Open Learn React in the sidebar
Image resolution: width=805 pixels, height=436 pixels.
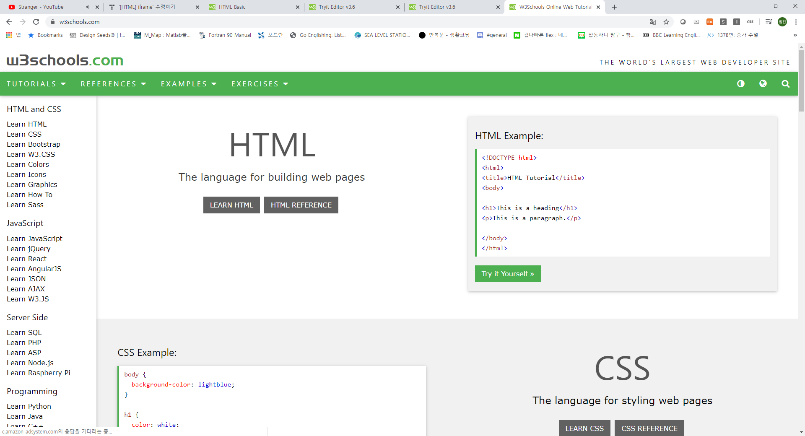(26, 259)
